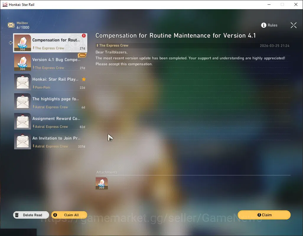Claim the selected mail's attachment

click(x=264, y=215)
